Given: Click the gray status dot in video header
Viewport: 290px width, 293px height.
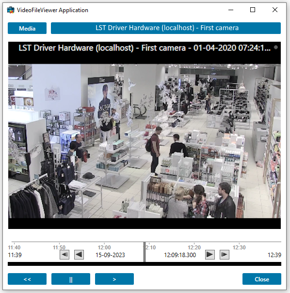Looking at the screenshot, I should (x=276, y=47).
